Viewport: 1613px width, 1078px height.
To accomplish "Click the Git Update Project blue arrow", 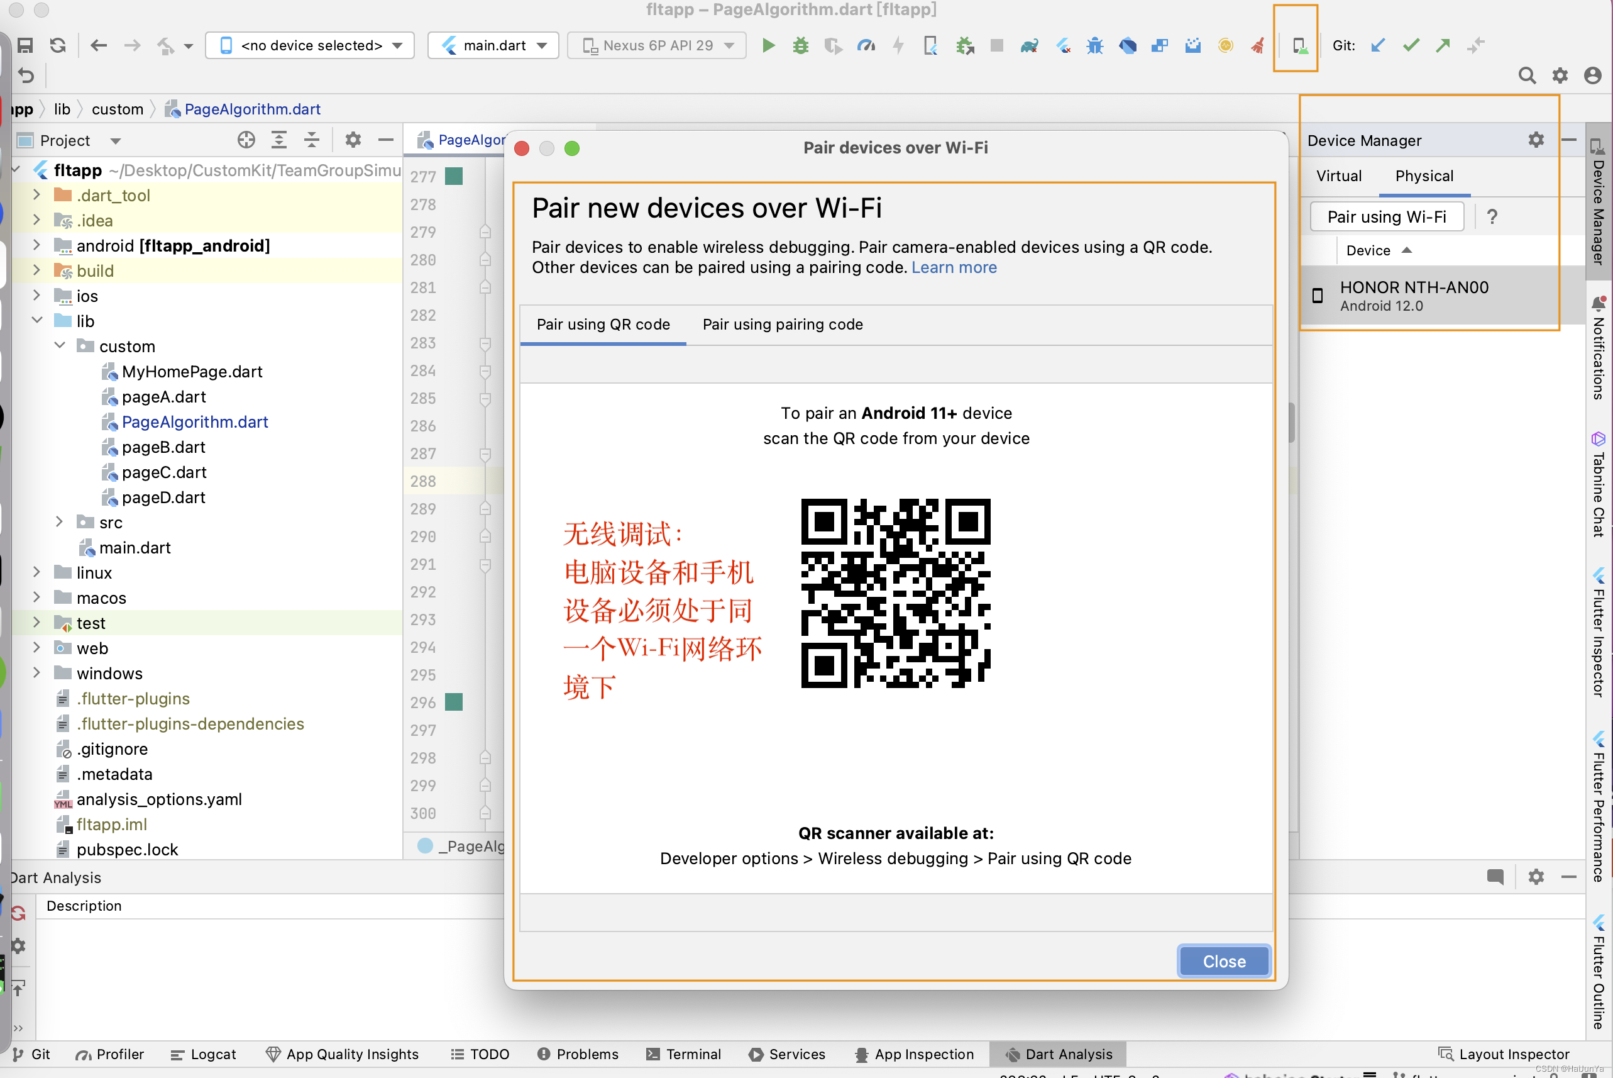I will pyautogui.click(x=1377, y=45).
